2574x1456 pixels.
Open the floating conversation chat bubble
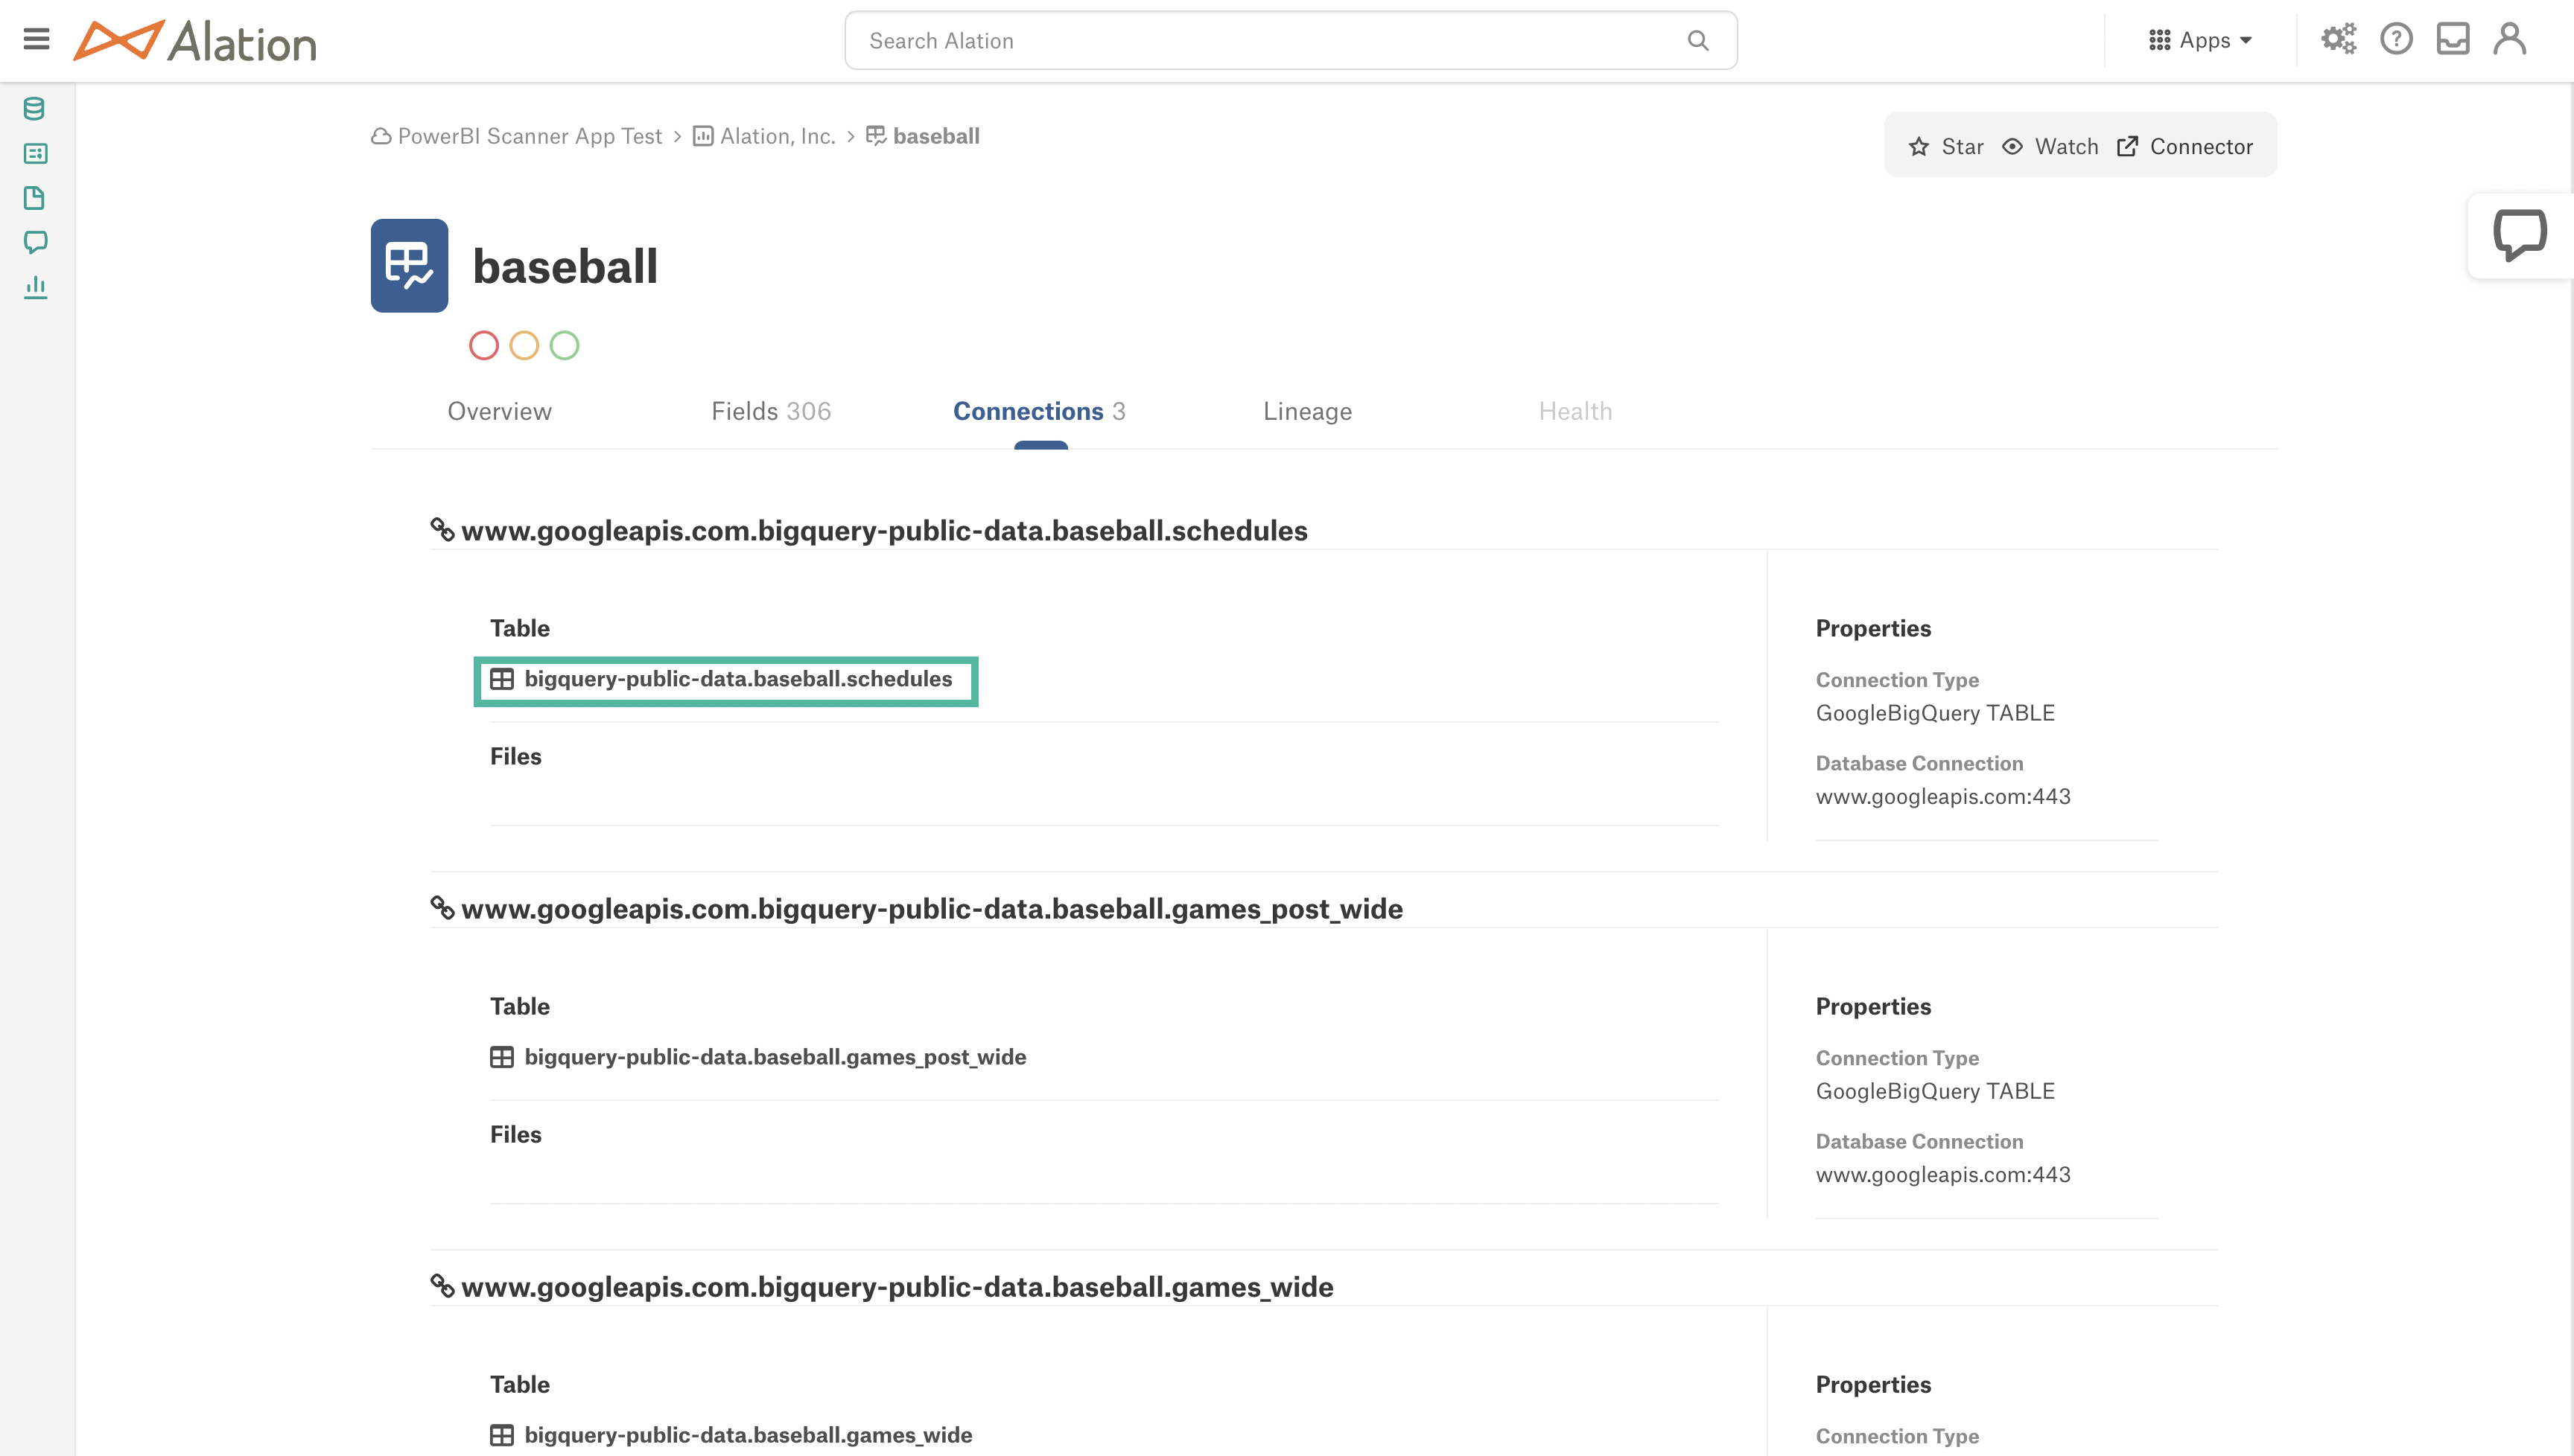pyautogui.click(x=2519, y=235)
